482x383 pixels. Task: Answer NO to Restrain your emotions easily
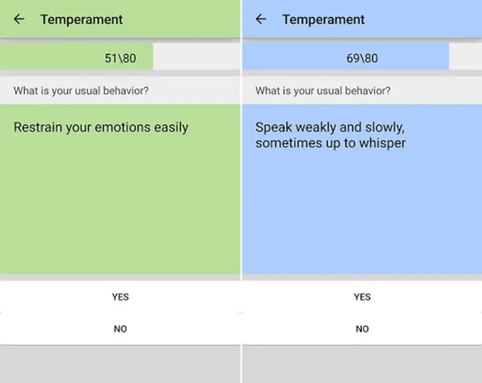pyautogui.click(x=120, y=329)
